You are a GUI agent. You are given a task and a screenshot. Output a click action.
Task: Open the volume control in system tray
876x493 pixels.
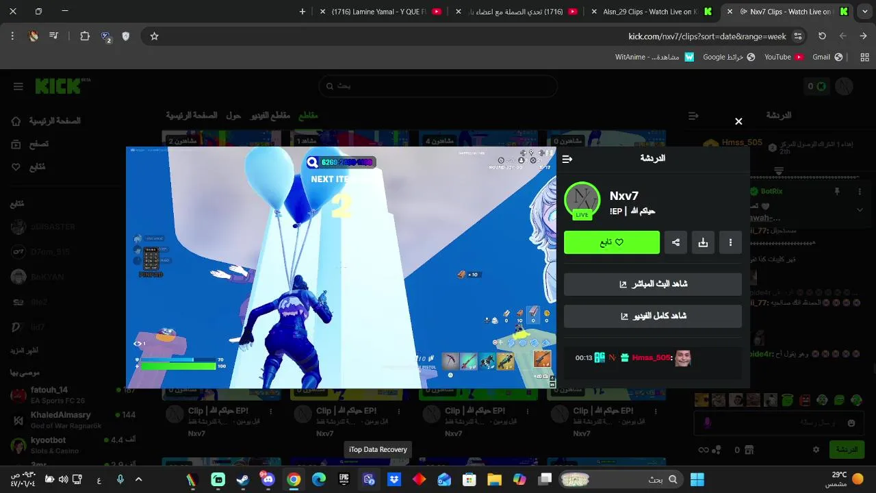pyautogui.click(x=63, y=479)
